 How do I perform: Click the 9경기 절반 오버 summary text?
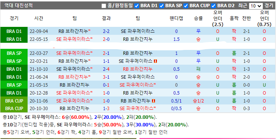[115, 132]
